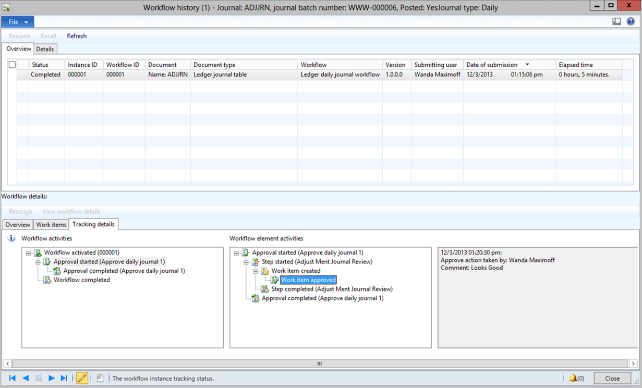
Task: Go to last record navigation arrow
Action: pyautogui.click(x=64, y=378)
